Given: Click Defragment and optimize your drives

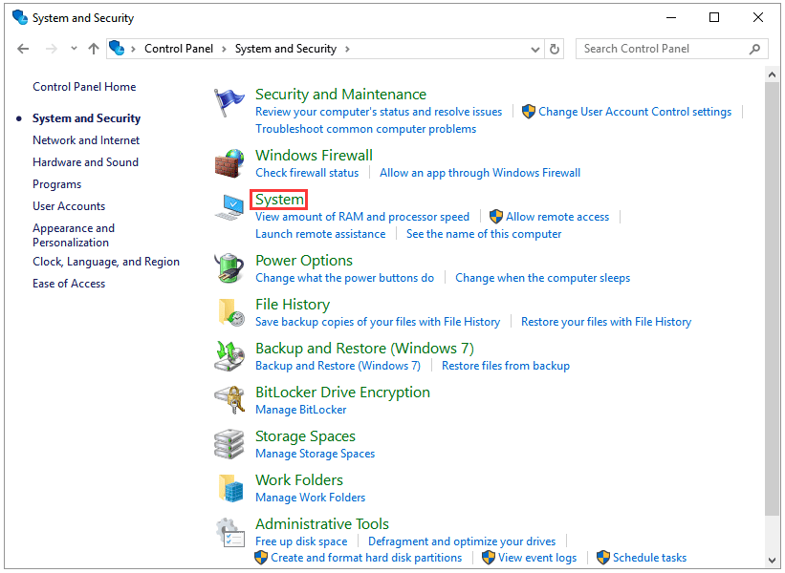Looking at the screenshot, I should pos(462,541).
